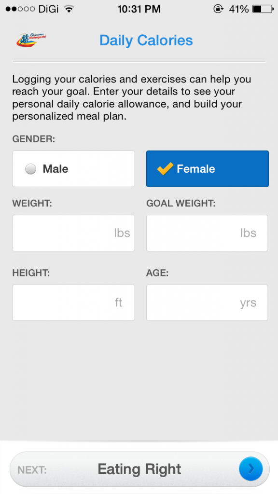Focus the Goal Weight input field

(x=207, y=233)
